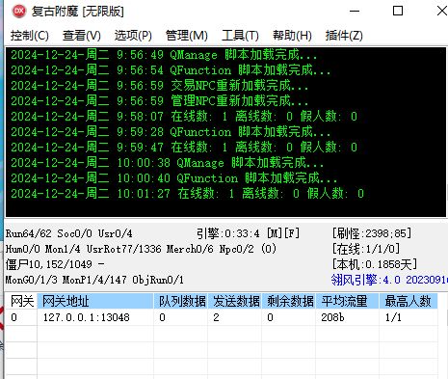Click the 9:58:07 在线数 log line
448x379 pixels.
(x=184, y=117)
